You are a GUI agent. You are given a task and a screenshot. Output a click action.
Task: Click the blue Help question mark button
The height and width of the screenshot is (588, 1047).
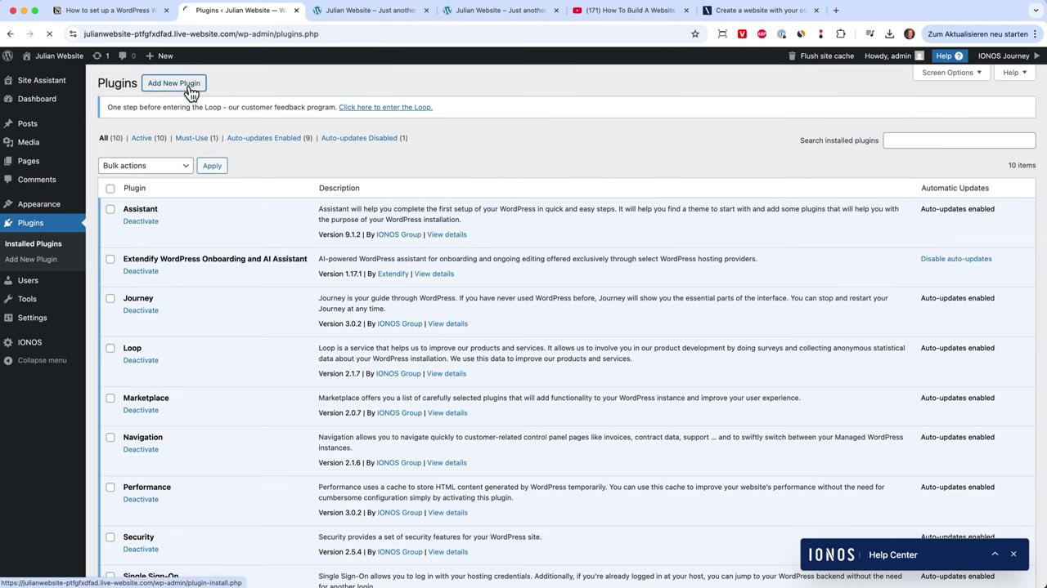(950, 56)
